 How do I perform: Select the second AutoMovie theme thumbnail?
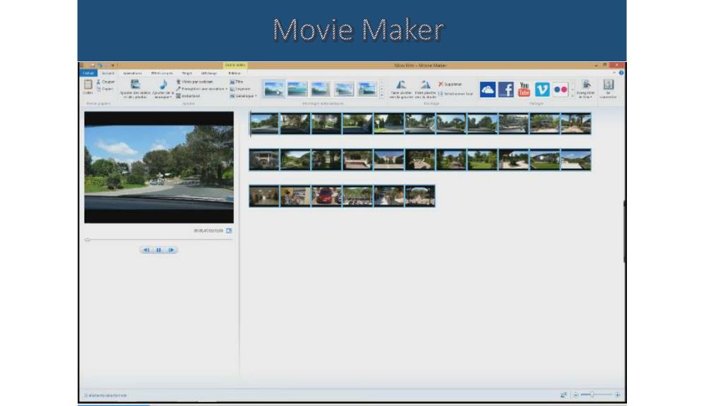tap(297, 89)
